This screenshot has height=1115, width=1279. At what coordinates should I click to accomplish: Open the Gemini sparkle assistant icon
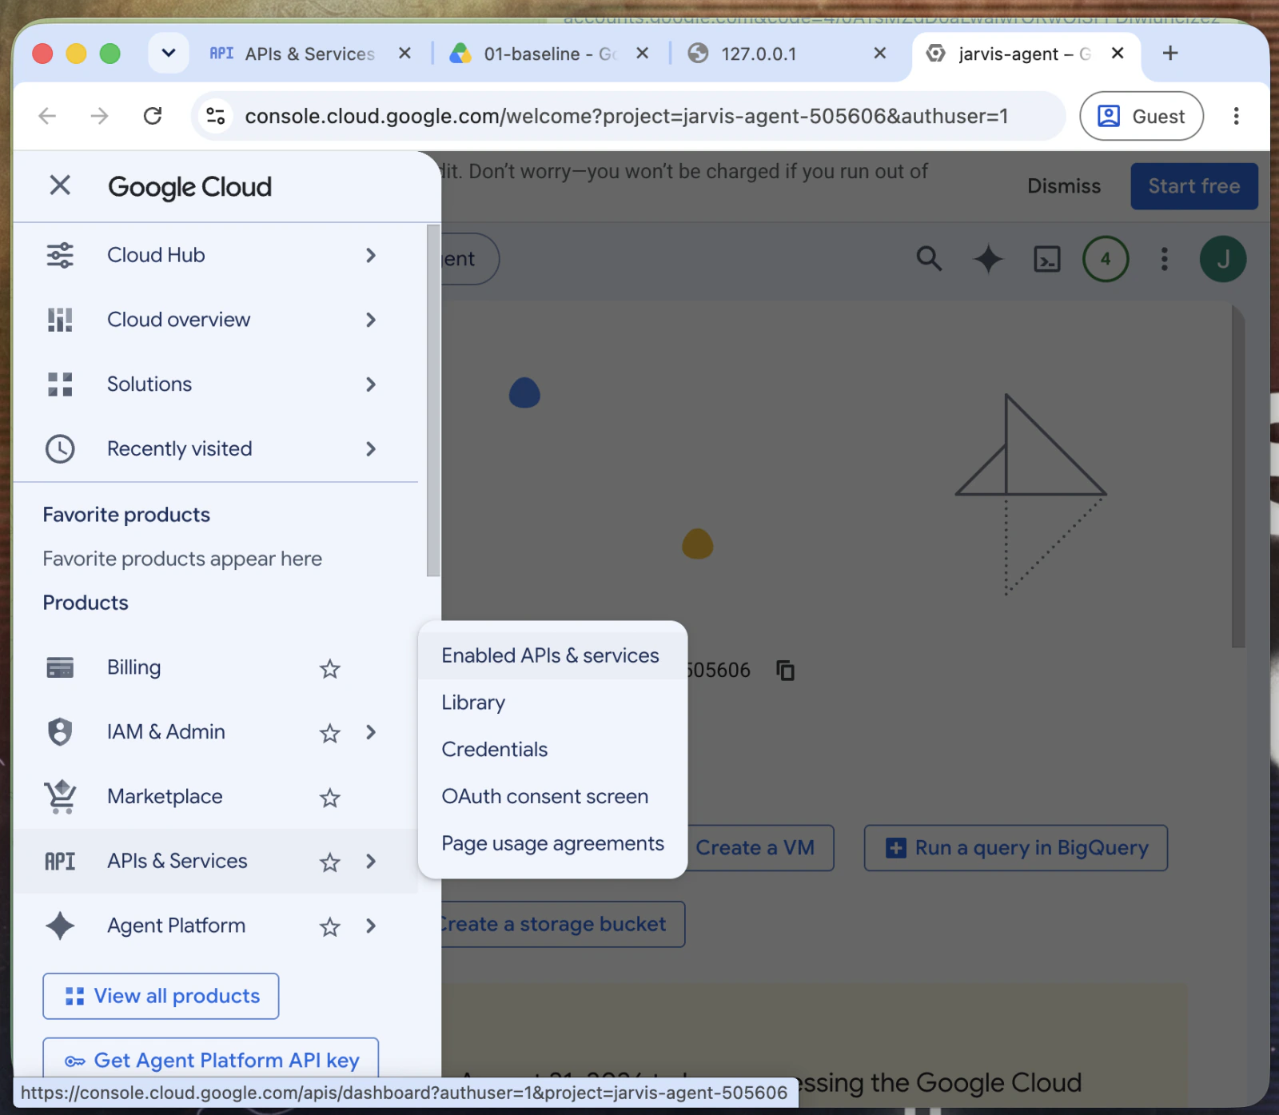988,259
